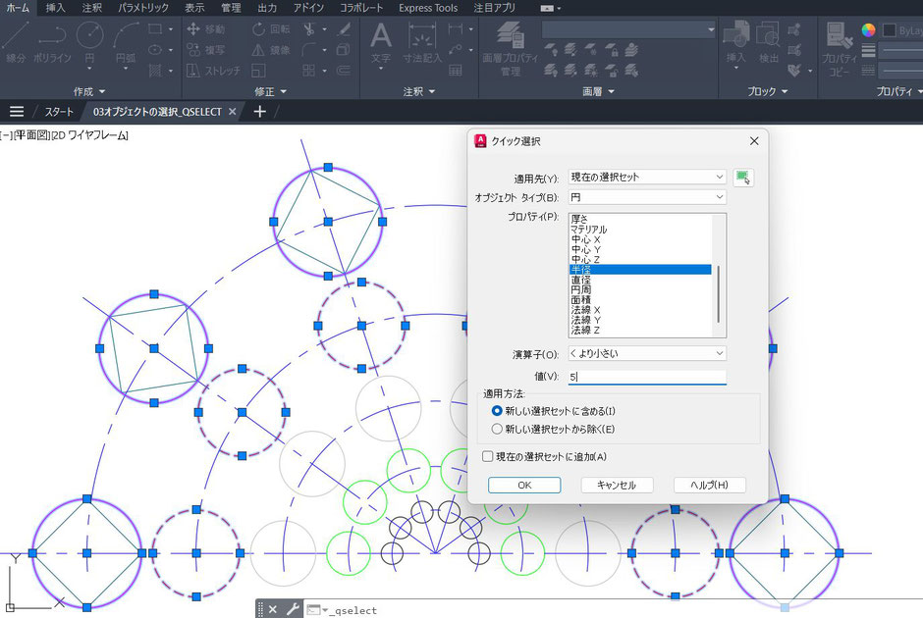The height and width of the screenshot is (618, 923).
Task: Click the Stretch (ストレッチ) tool
Action: [x=213, y=71]
